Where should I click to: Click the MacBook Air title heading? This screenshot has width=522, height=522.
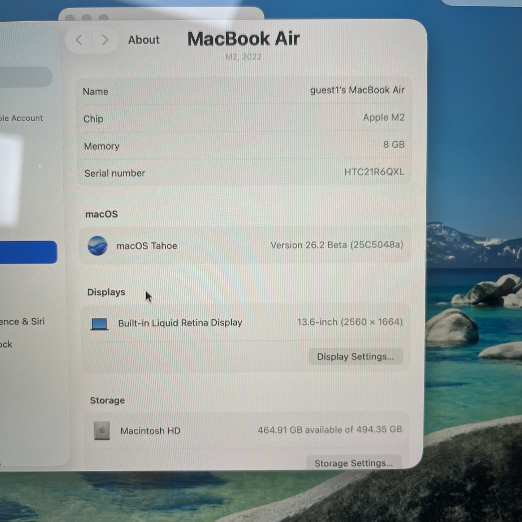pos(243,38)
